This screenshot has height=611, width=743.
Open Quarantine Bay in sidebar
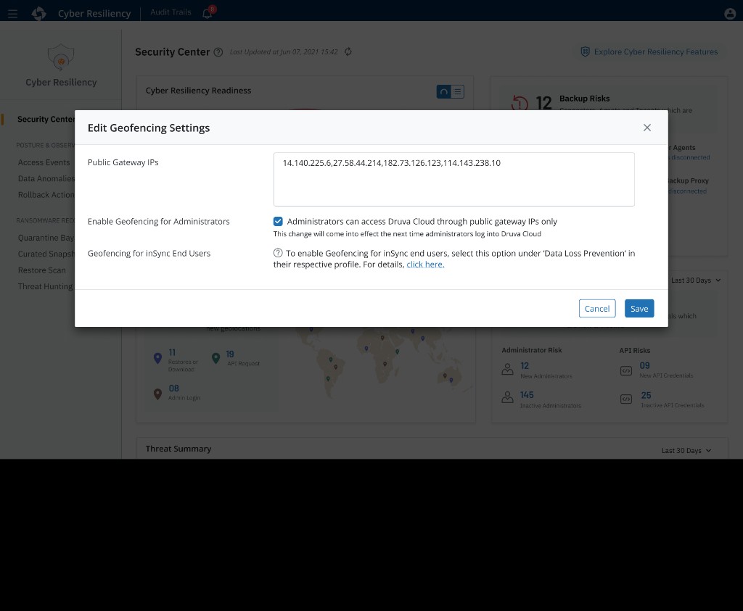click(46, 238)
